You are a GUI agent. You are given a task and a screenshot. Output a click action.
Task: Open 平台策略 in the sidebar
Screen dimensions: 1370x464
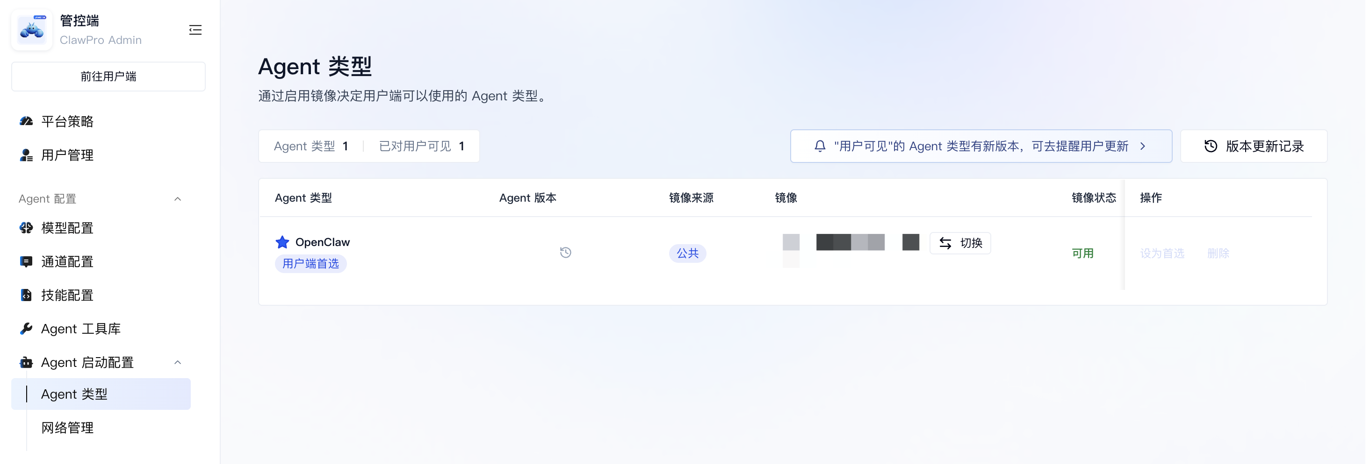tap(101, 121)
